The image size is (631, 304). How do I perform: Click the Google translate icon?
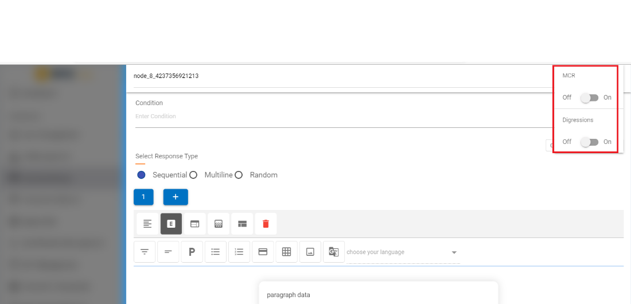coord(333,252)
